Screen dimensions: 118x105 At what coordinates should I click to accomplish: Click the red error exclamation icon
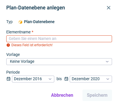[8, 45]
